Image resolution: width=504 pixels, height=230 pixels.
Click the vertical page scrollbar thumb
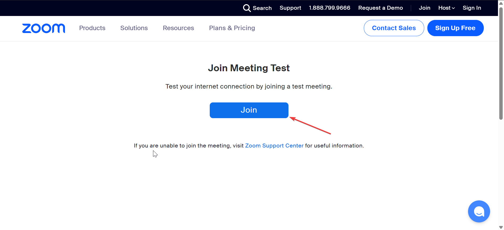[501, 63]
